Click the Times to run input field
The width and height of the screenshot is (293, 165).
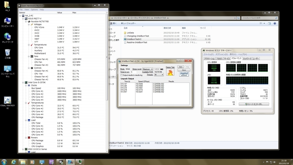pos(134,72)
